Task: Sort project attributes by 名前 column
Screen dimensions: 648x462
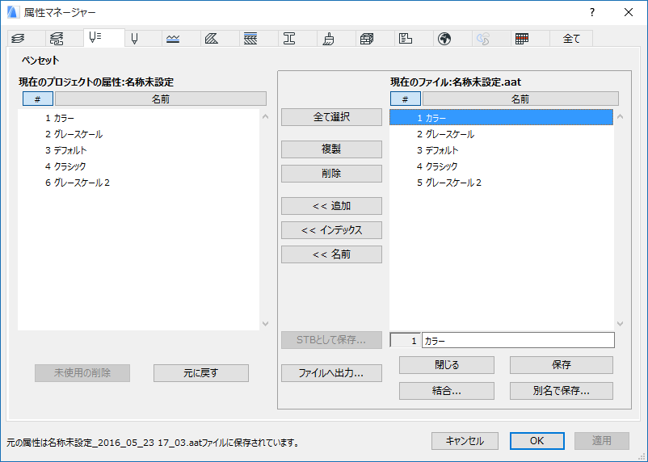Action: 161,99
